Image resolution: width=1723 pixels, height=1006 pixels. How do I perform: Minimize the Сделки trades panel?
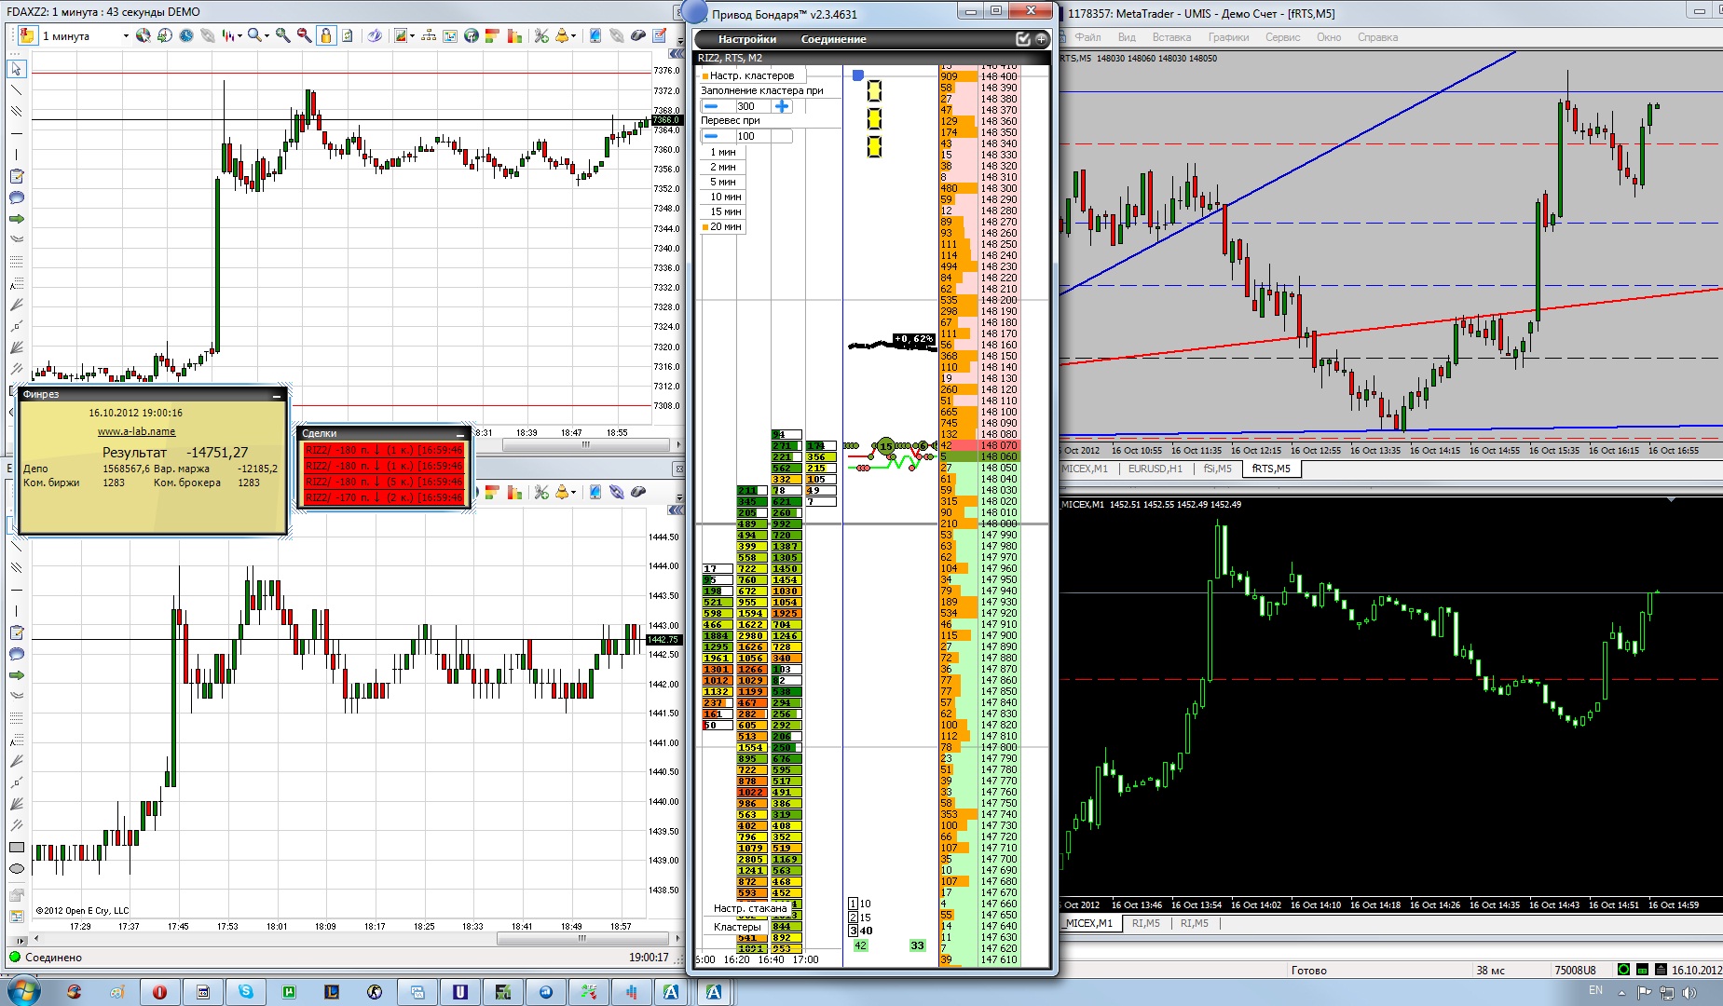[x=460, y=434]
